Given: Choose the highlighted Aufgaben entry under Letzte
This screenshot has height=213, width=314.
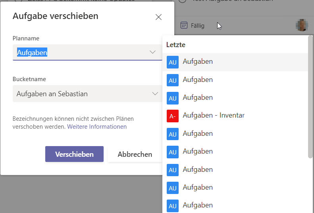Looking at the screenshot, I should (198, 62).
